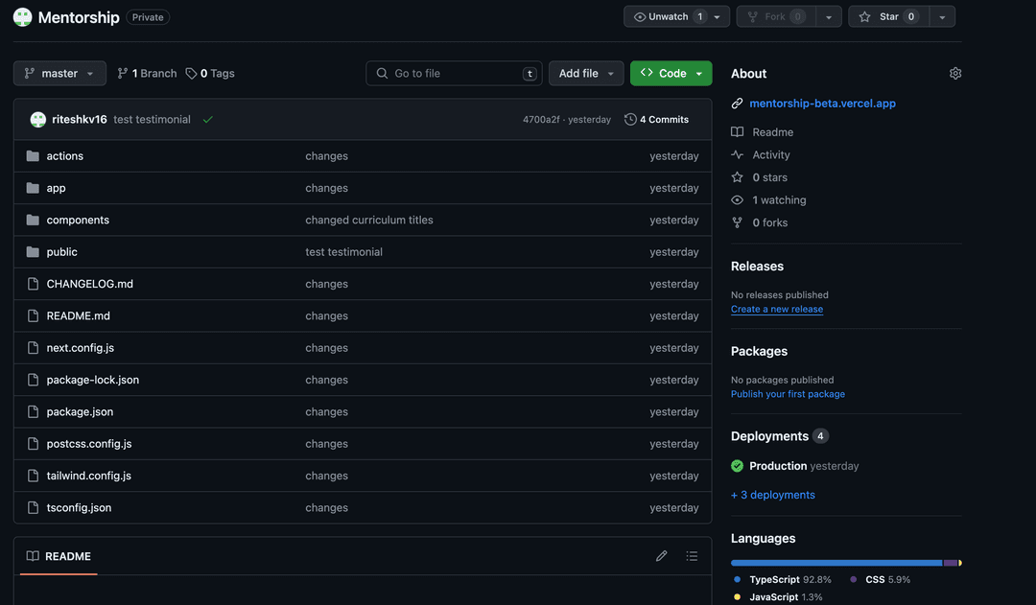Click the riteshkv16 avatar in commit row
The image size is (1036, 605).
pyautogui.click(x=38, y=120)
